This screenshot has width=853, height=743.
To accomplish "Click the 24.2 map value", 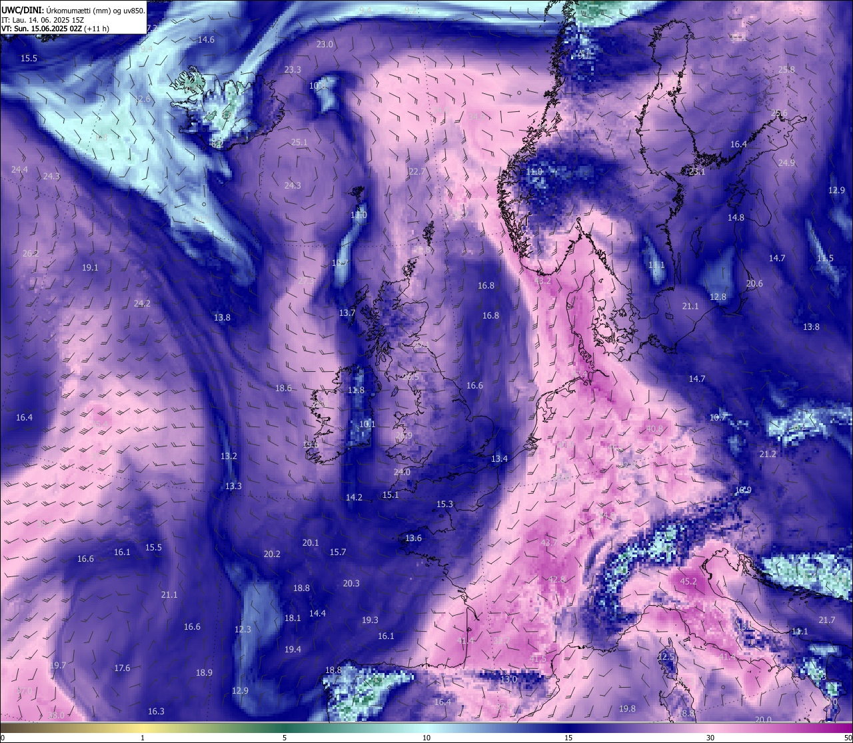I will coord(142,304).
